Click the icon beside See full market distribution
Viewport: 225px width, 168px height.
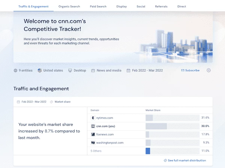[165, 161]
